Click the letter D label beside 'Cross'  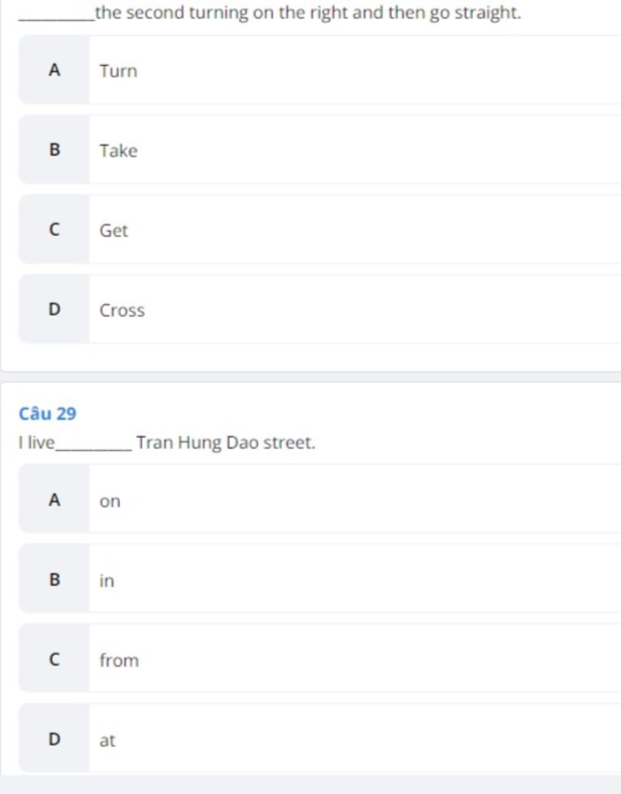54,310
